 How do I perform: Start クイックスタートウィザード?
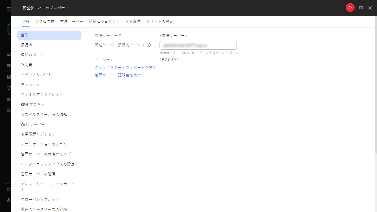[126, 67]
